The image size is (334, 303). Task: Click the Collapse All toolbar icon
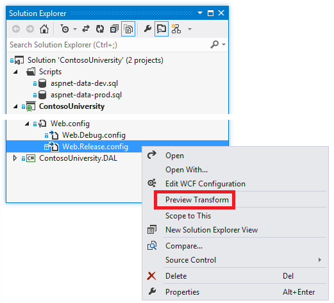(114, 29)
